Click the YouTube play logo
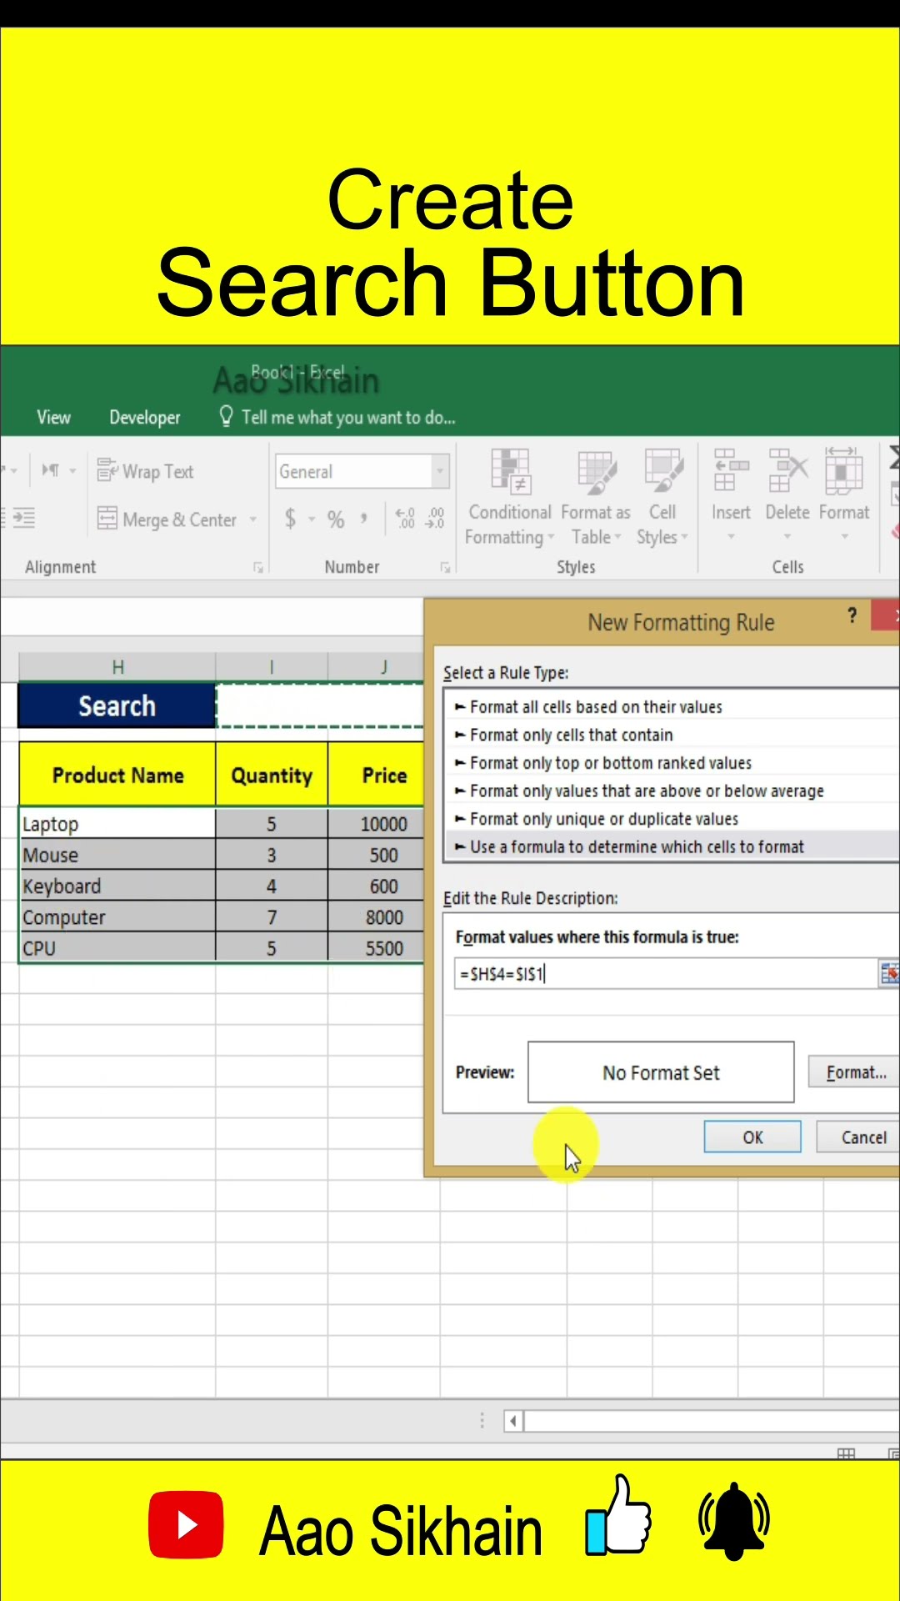 point(186,1525)
